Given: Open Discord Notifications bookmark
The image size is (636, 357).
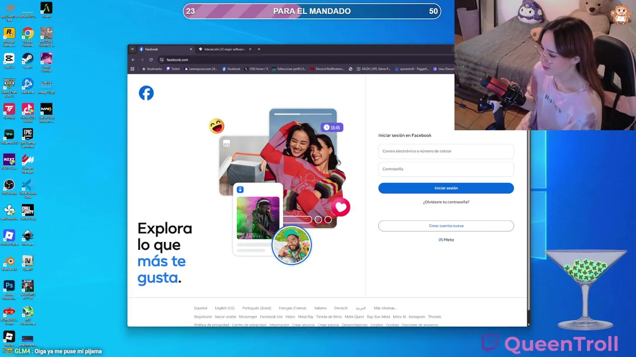Looking at the screenshot, I should point(327,69).
